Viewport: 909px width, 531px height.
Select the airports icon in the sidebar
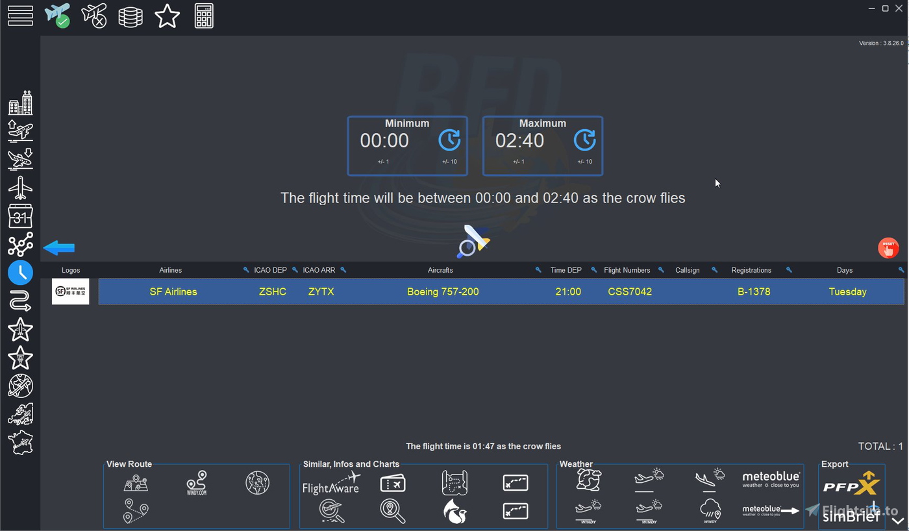(20, 102)
